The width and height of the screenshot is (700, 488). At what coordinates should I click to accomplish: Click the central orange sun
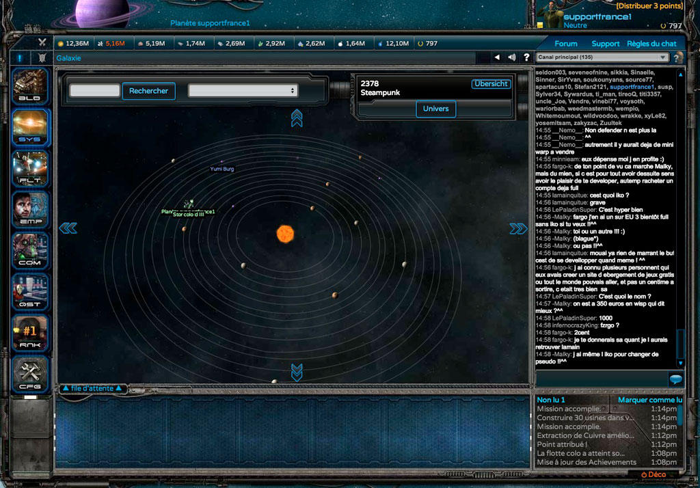(x=285, y=234)
